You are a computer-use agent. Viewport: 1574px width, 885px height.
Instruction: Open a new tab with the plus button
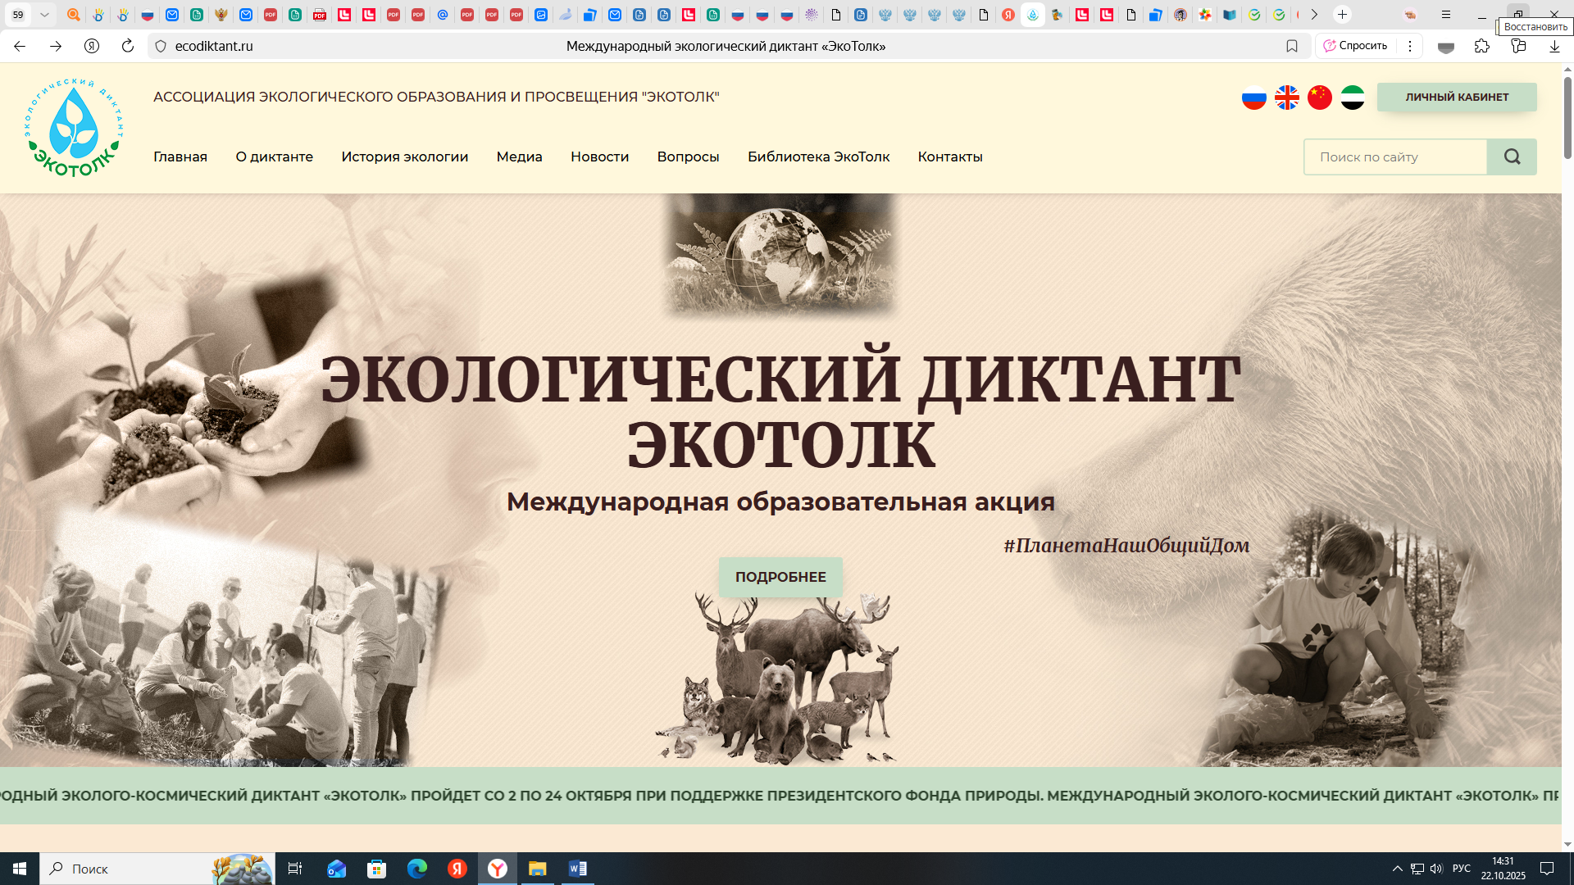tap(1342, 15)
